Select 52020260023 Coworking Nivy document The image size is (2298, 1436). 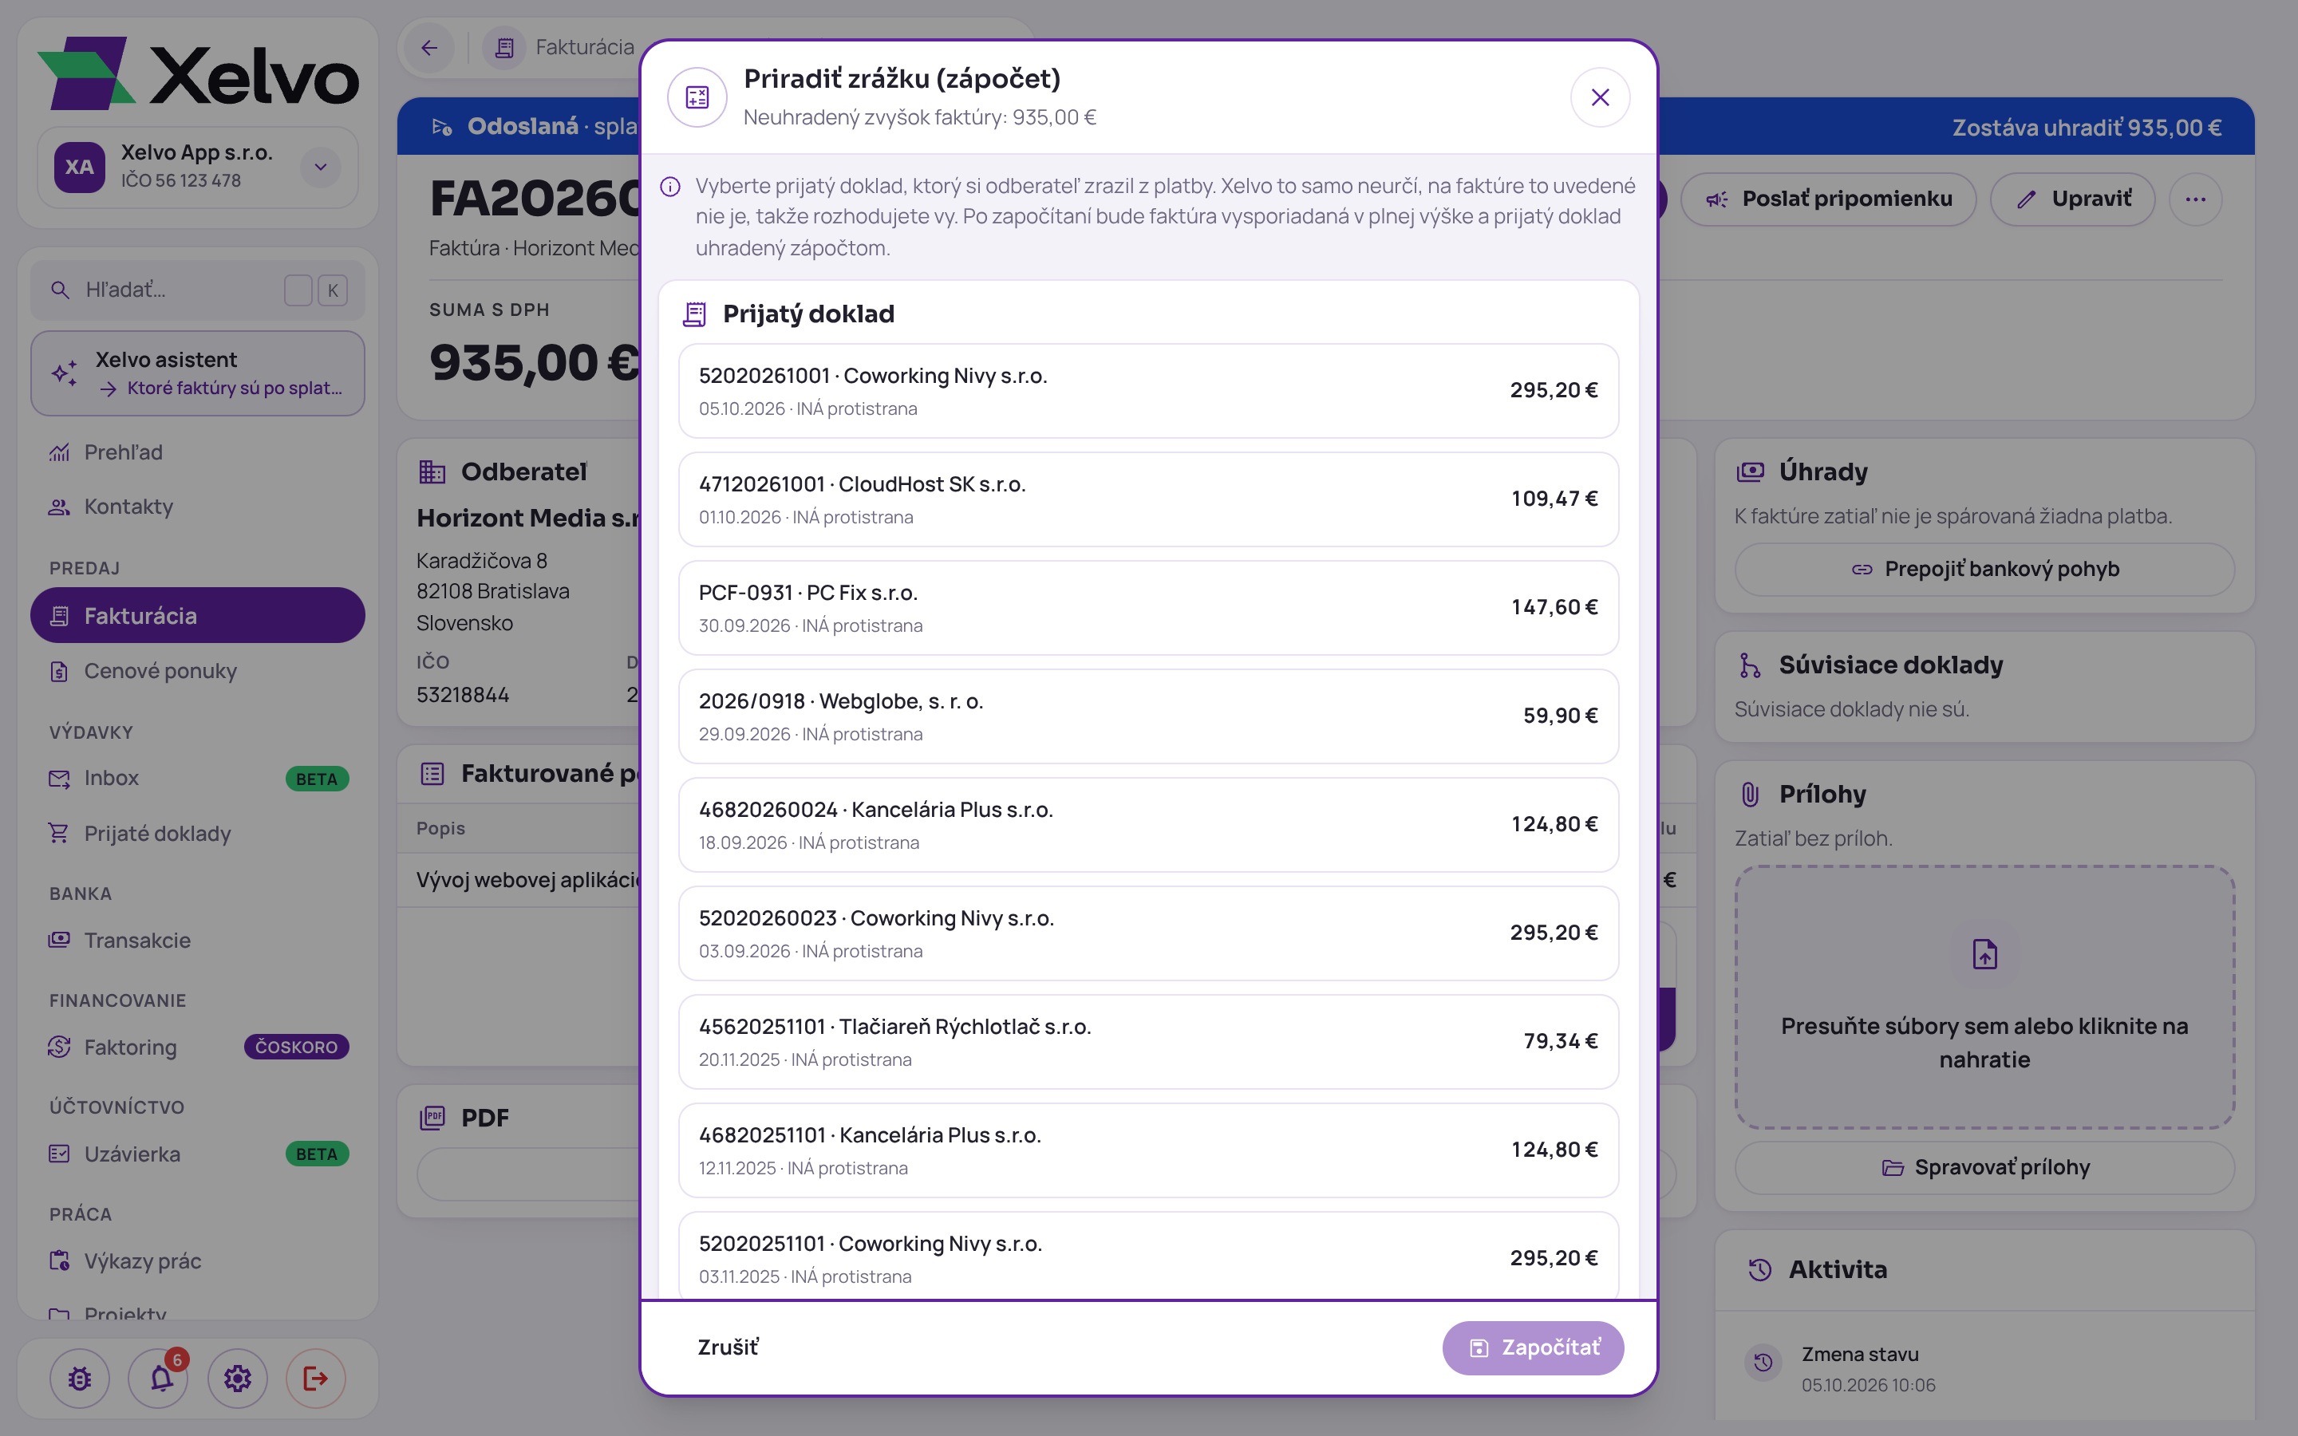tap(1148, 933)
